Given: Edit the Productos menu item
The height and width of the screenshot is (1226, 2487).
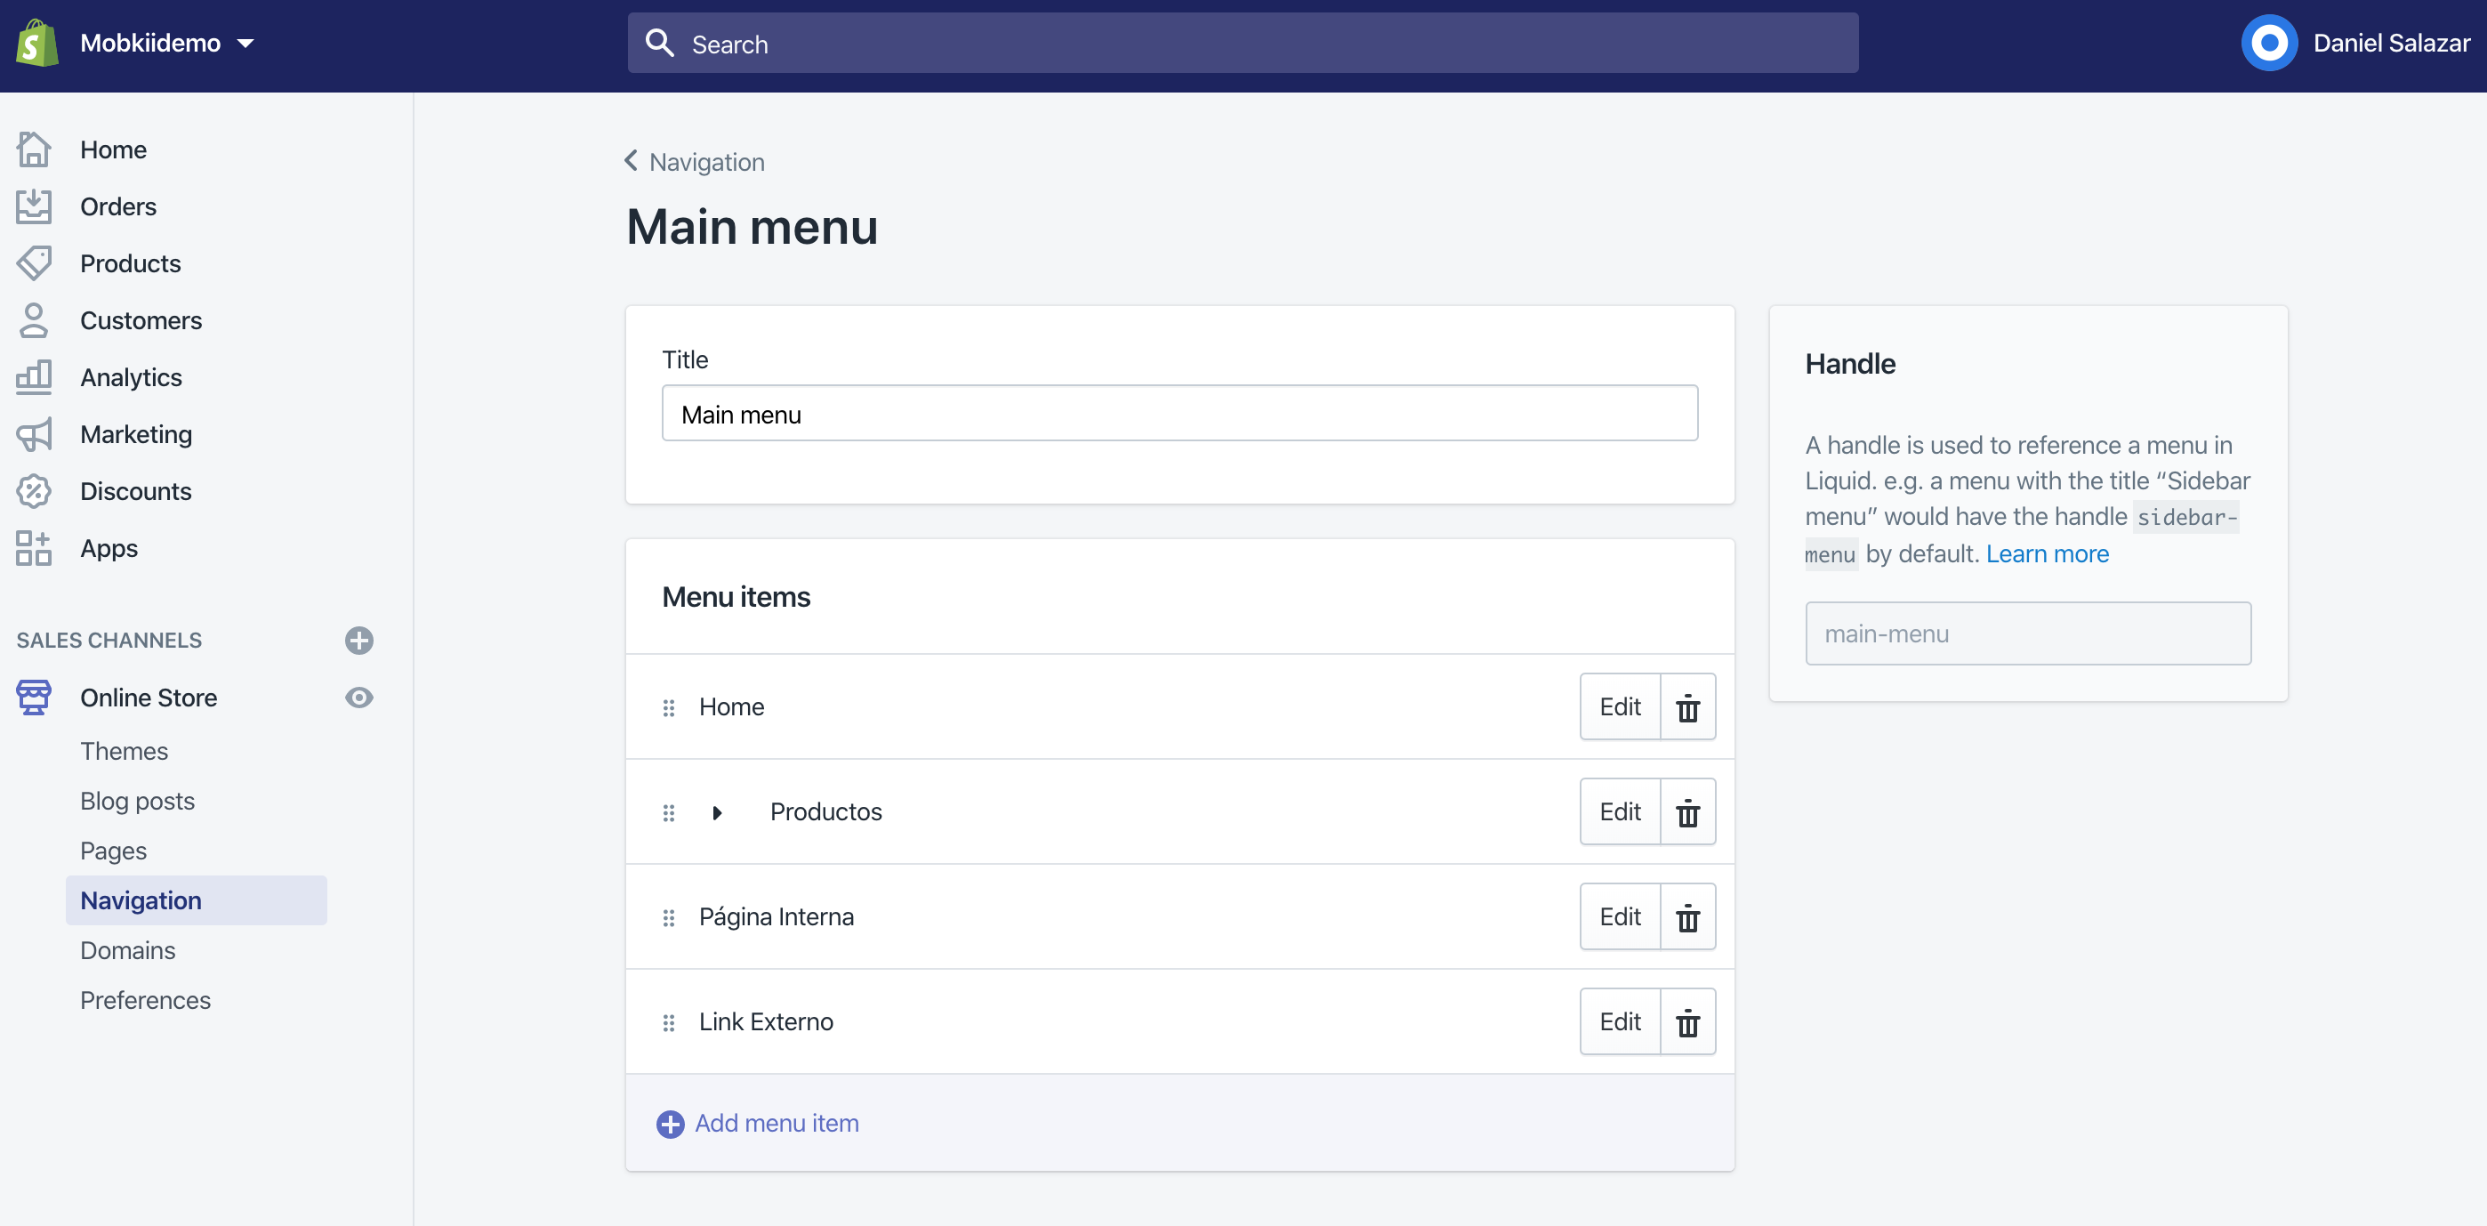Looking at the screenshot, I should (x=1619, y=812).
